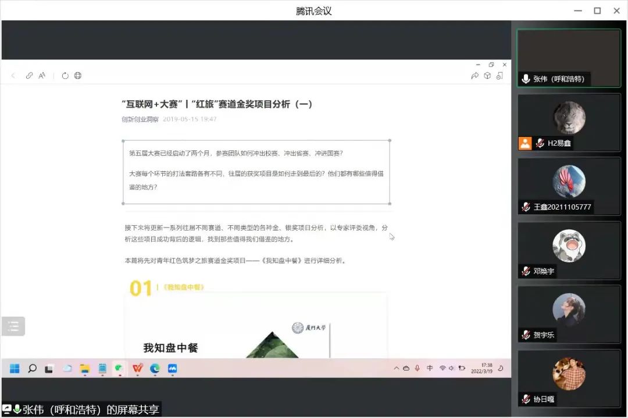The height and width of the screenshot is (418, 628).
Task: Open the floating table-of-contents list button
Action: coord(13,326)
